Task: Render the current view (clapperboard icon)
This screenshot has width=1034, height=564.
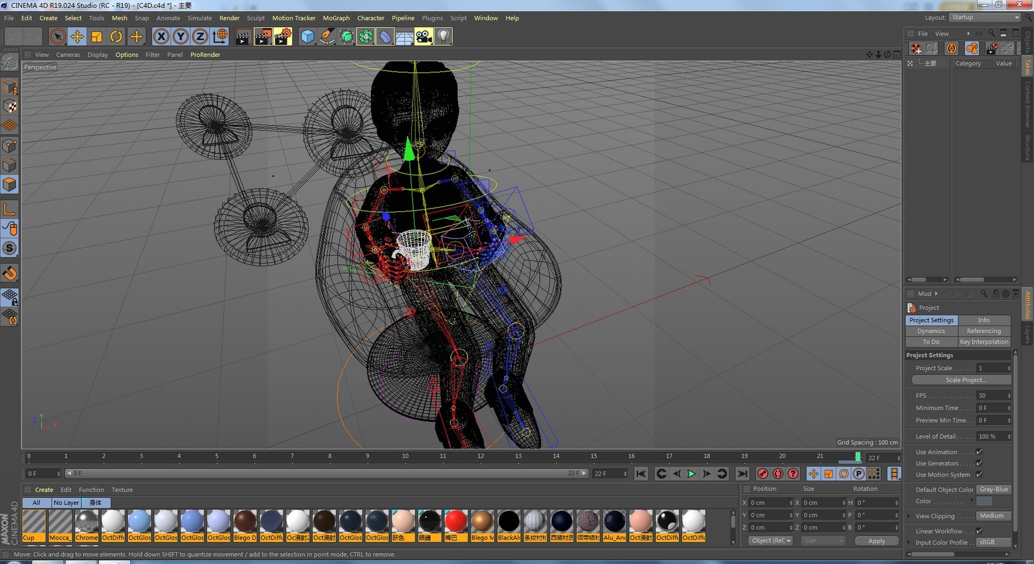Action: click(x=243, y=37)
